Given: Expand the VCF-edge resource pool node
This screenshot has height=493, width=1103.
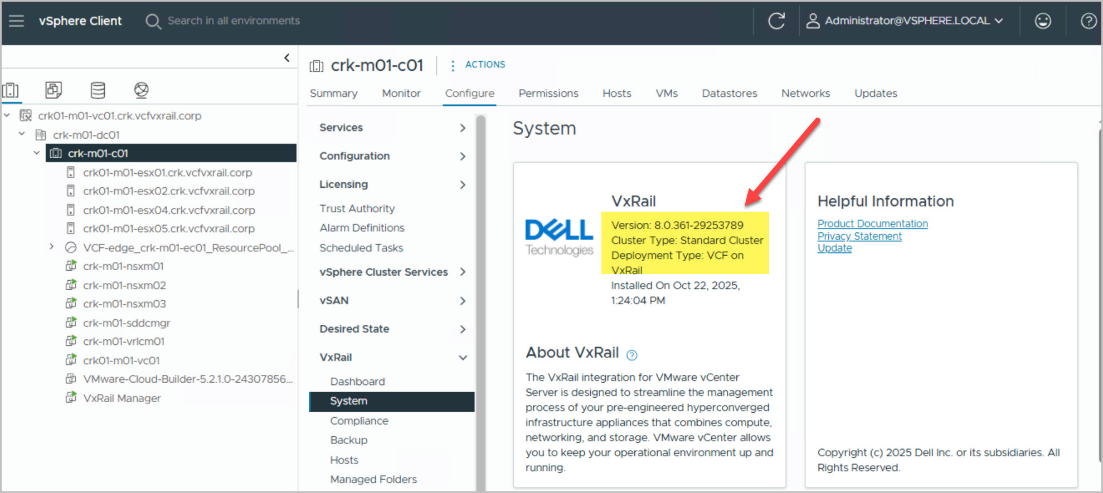Looking at the screenshot, I should coord(51,247).
